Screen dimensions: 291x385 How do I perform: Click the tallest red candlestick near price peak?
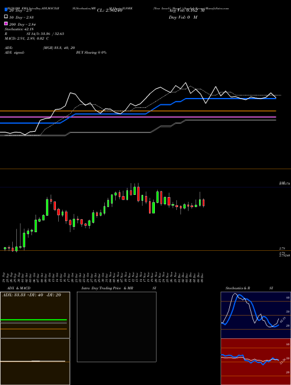(139, 194)
